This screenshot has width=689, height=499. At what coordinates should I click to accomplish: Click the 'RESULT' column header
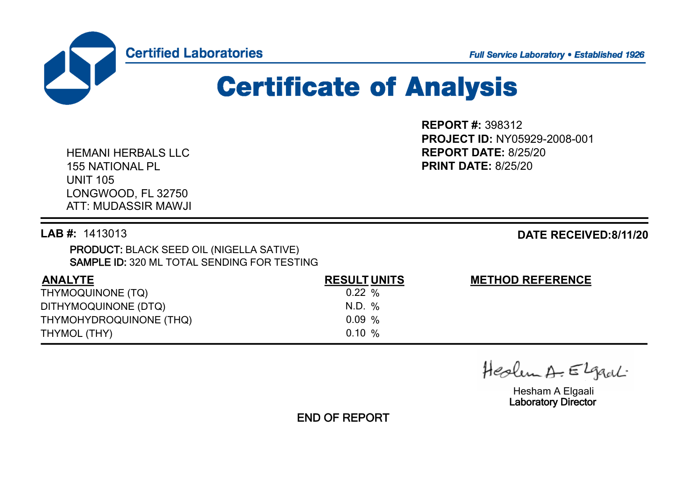[x=347, y=280]
